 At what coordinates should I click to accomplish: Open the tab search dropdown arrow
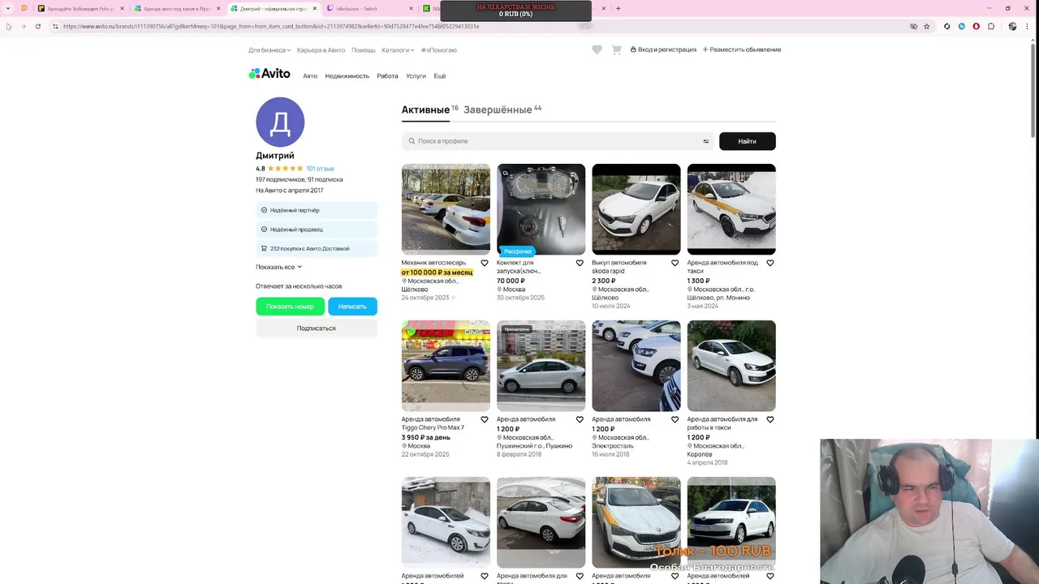[x=8, y=8]
